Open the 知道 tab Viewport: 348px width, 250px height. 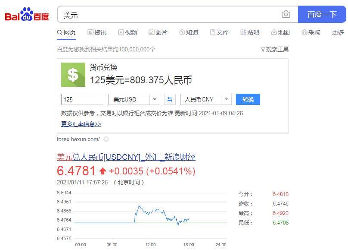189,32
